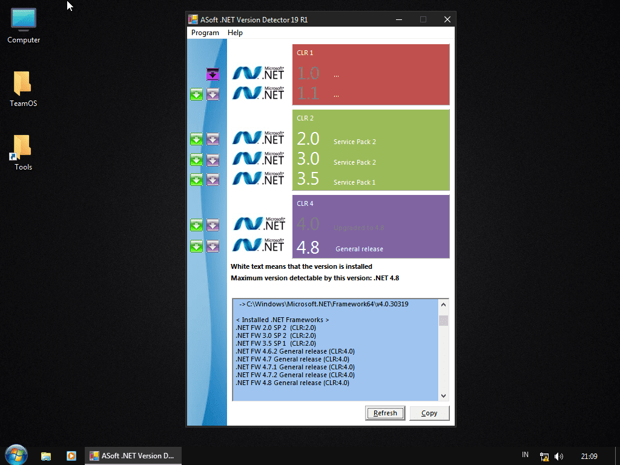
Task: Click the Microsoft .NET logo beside version 2.0
Action: tap(258, 137)
